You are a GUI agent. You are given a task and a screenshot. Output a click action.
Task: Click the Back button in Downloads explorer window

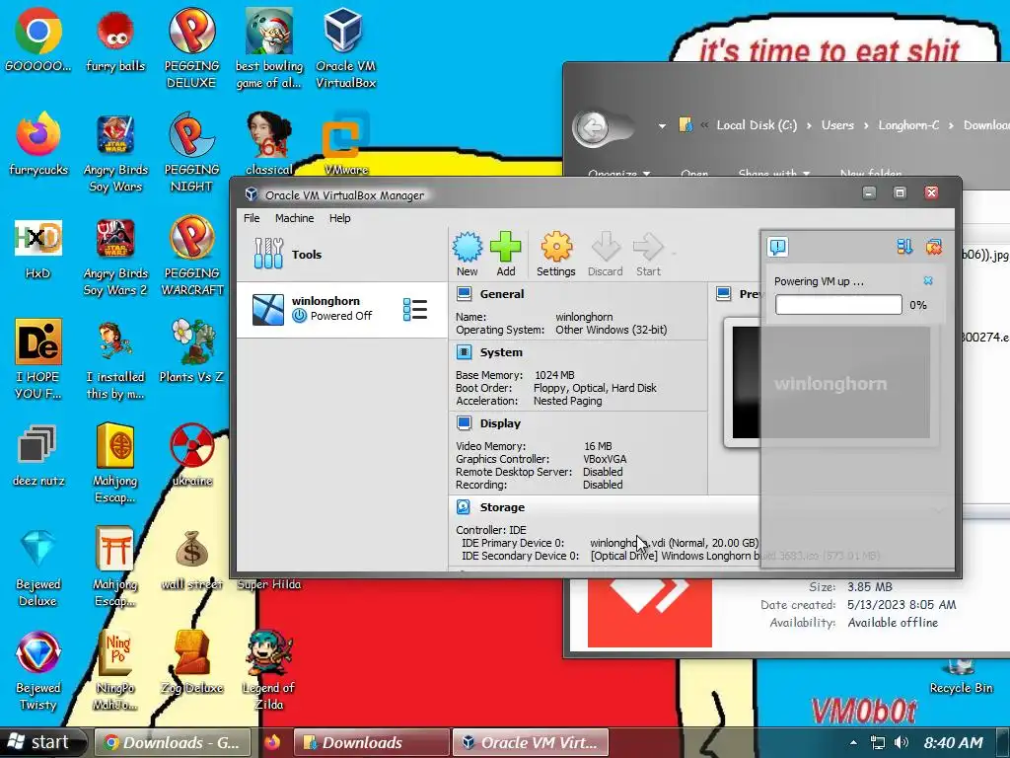592,127
